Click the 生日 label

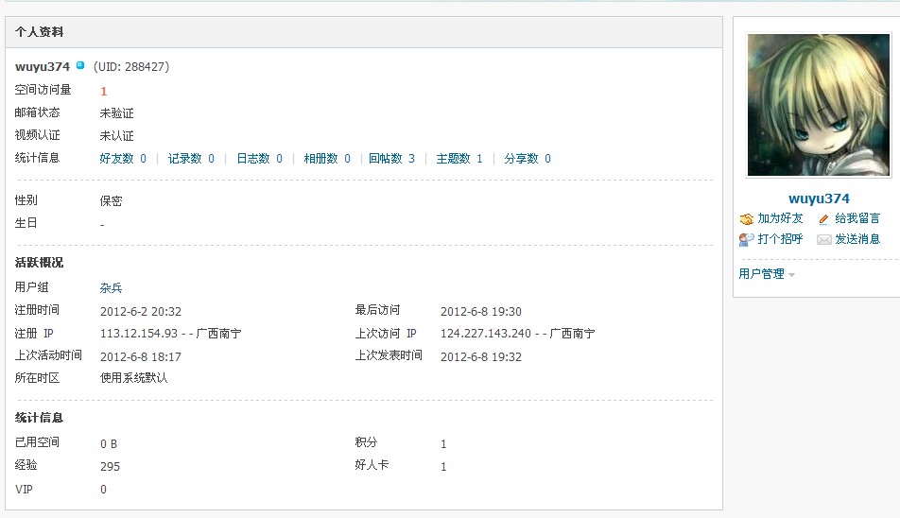(x=26, y=222)
